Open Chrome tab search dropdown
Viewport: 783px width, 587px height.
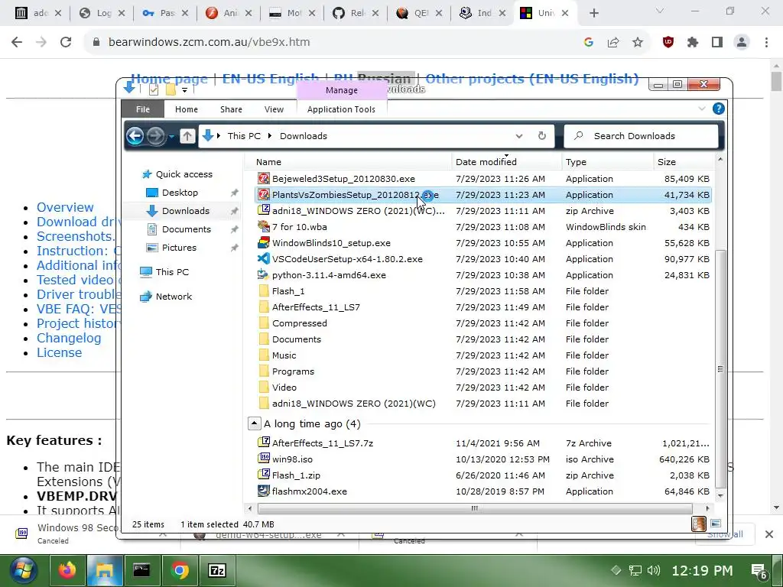pos(660,11)
